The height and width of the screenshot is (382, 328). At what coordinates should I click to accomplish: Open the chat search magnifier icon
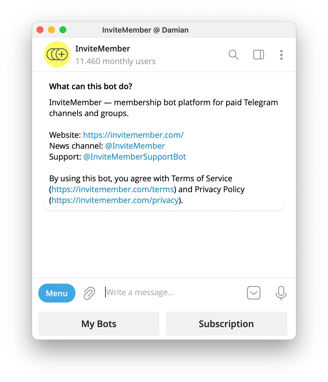point(233,55)
